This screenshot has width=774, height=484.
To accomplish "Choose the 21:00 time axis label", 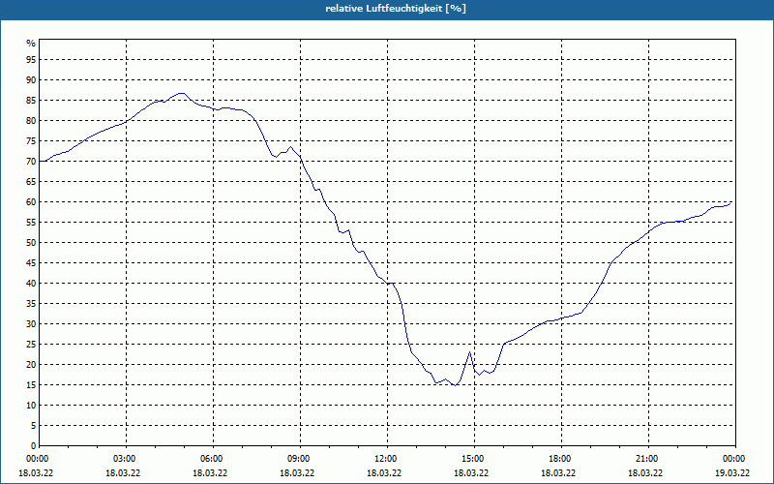I will [648, 459].
